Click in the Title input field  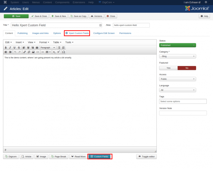pyautogui.click(x=56, y=25)
